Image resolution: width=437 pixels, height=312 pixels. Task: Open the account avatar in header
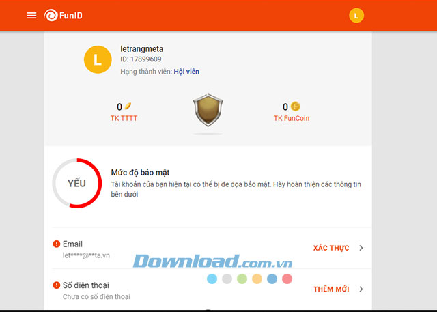click(x=356, y=15)
